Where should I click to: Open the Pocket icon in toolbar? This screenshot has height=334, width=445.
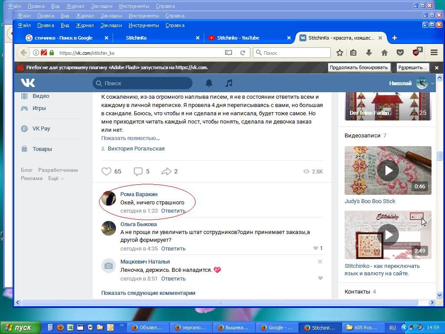400,53
